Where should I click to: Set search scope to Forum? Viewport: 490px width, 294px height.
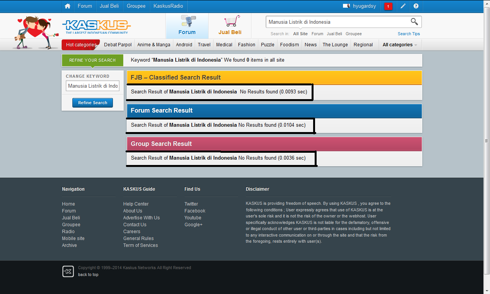coord(317,34)
